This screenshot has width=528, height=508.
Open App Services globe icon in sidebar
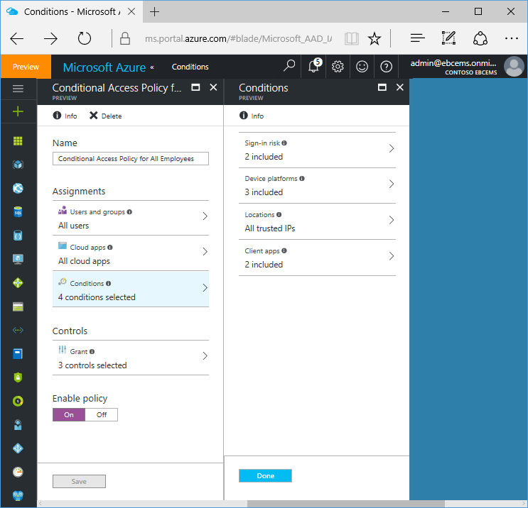click(18, 188)
